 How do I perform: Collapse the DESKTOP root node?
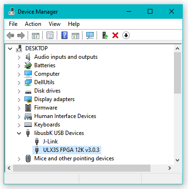[10, 48]
